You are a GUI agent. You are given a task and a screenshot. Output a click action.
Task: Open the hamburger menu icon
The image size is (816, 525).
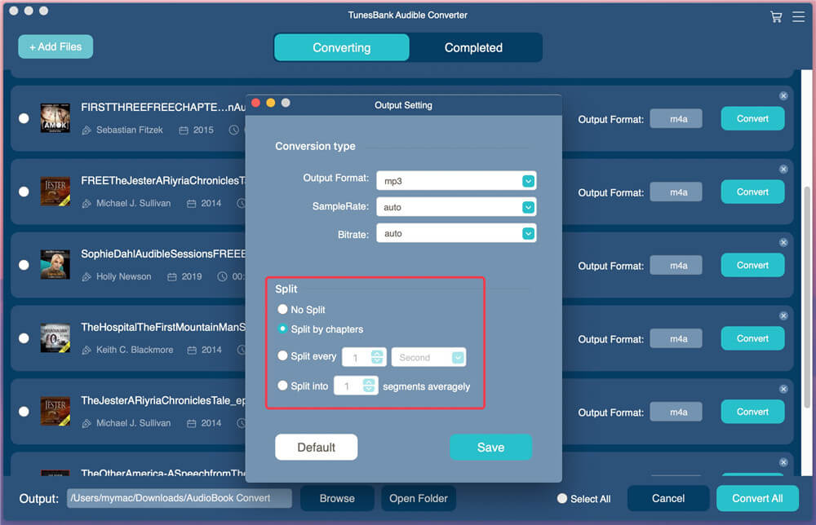tap(798, 16)
